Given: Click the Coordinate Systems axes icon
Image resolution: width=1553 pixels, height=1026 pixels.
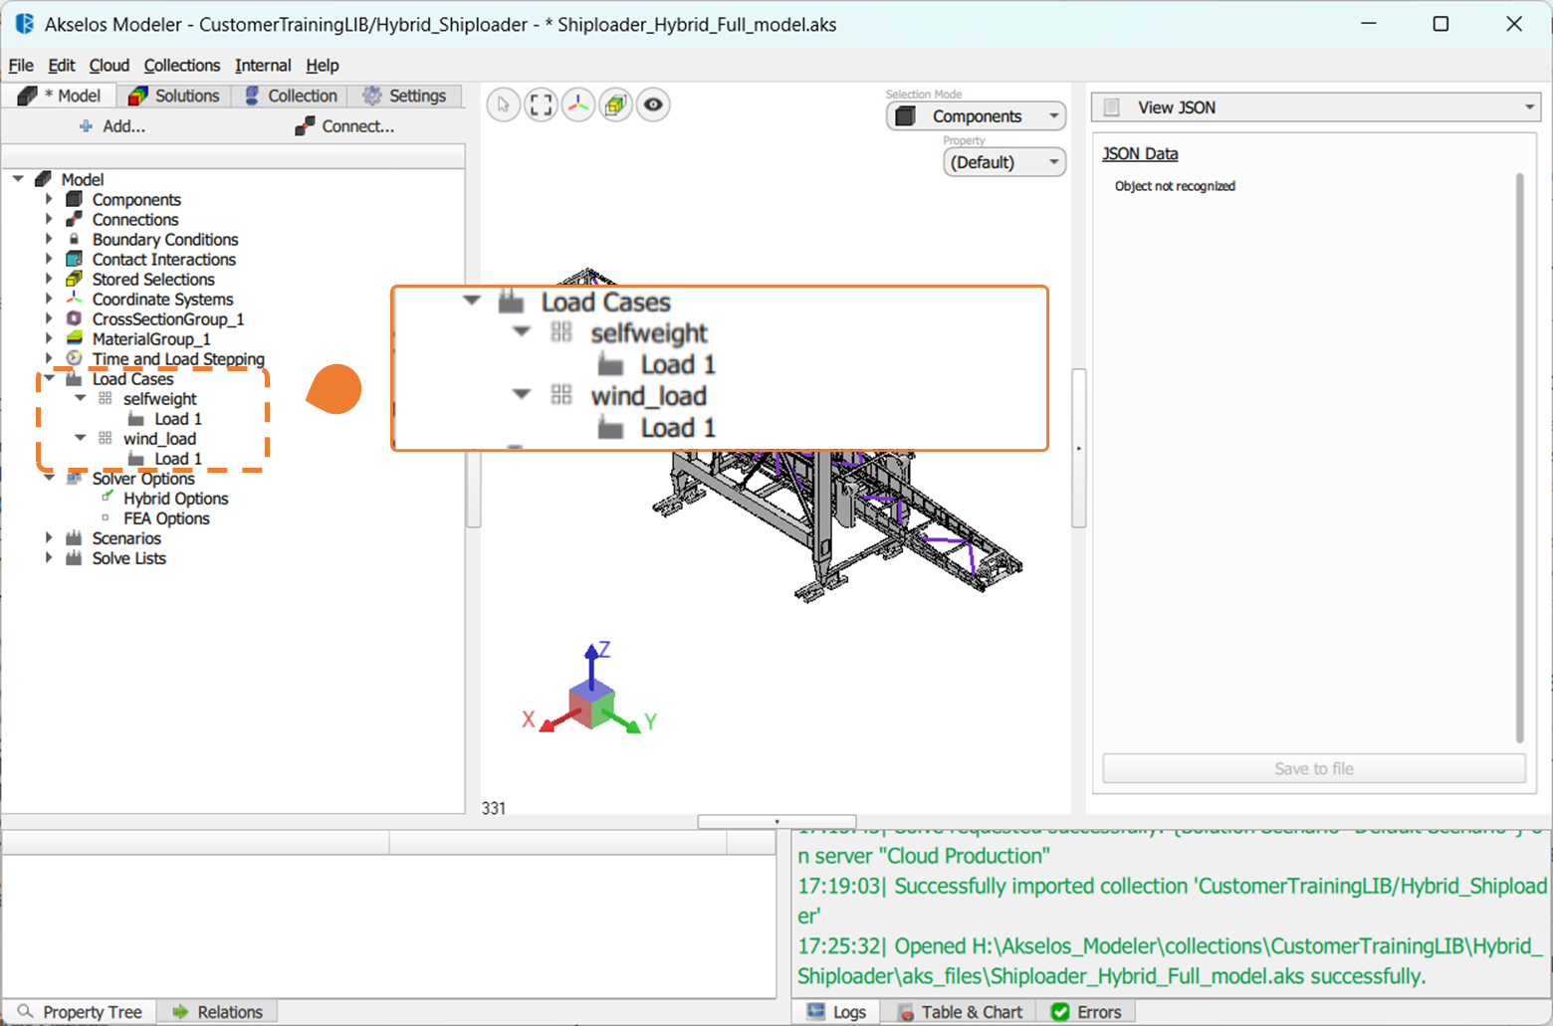Looking at the screenshot, I should coord(74,299).
